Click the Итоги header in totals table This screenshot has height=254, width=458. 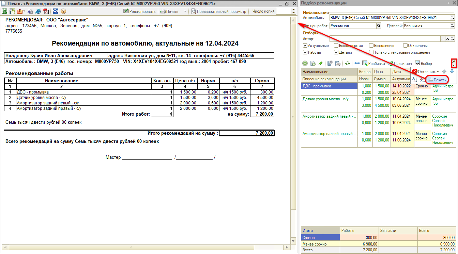tap(321, 231)
